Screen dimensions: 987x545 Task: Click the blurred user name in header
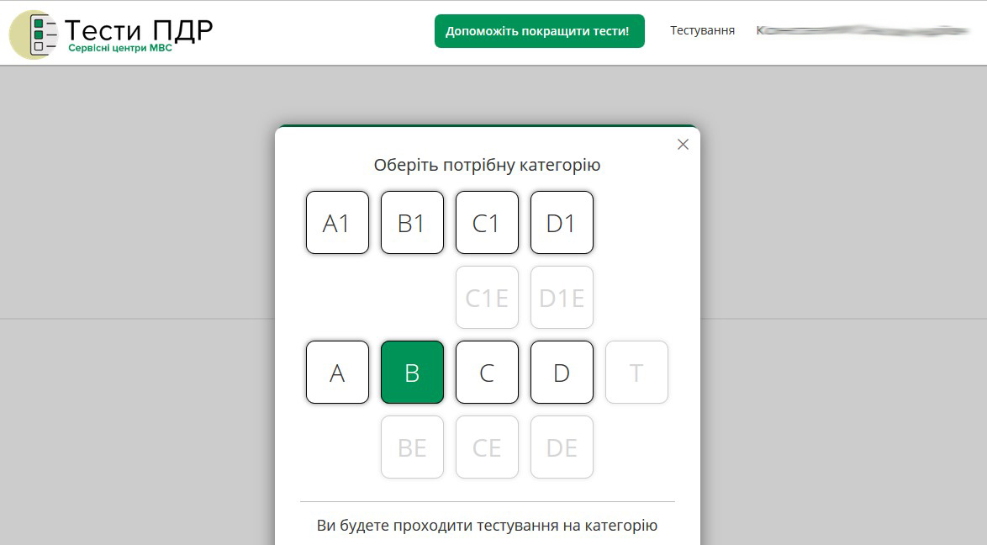[x=862, y=31]
